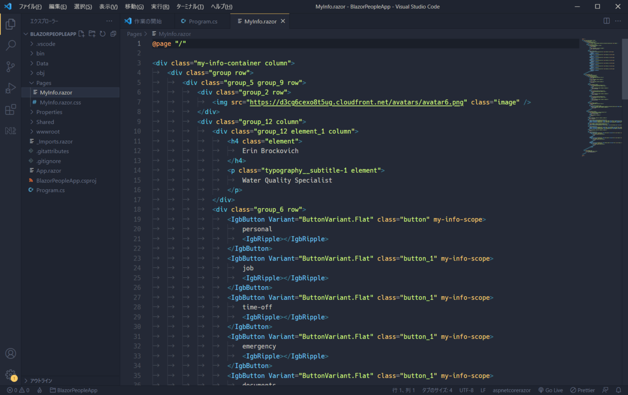628x395 pixels.
Task: Change end of line sequence LF
Action: coord(483,390)
